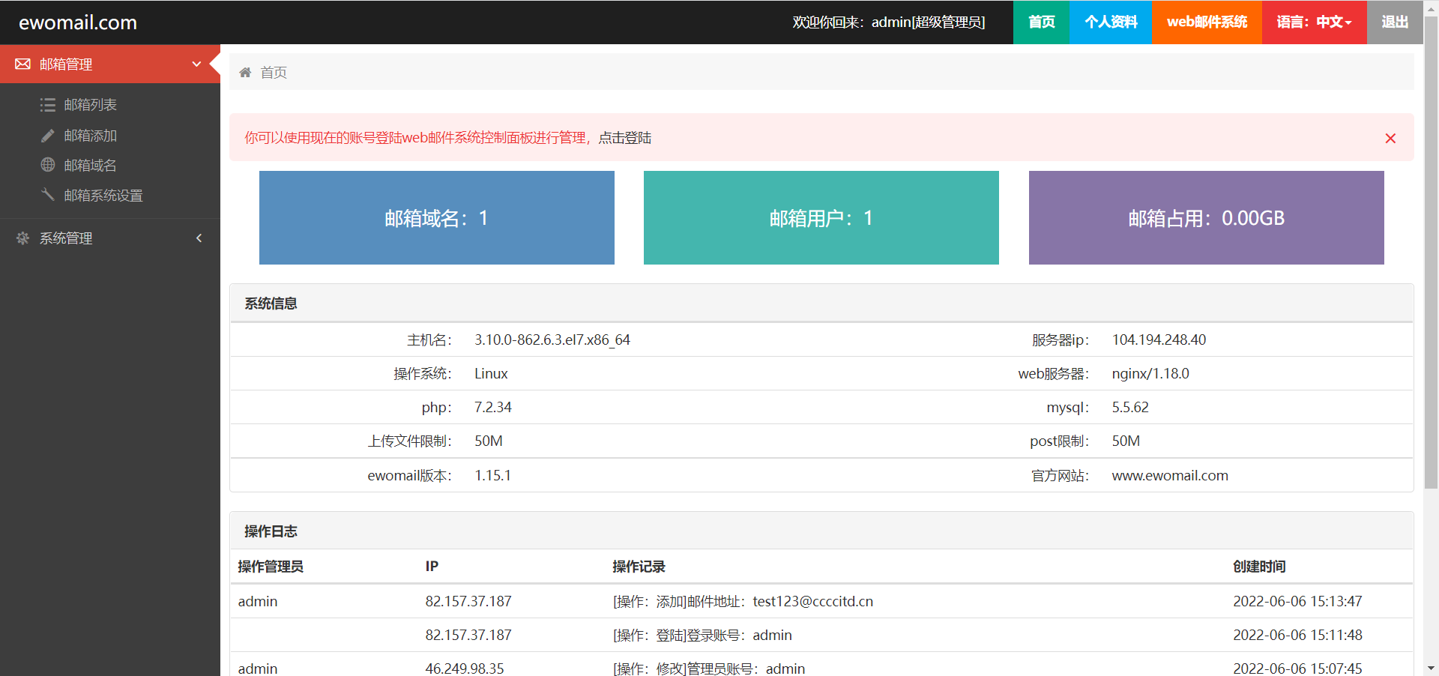
Task: Click the teal 邮箱用户 stat tile
Action: point(821,218)
